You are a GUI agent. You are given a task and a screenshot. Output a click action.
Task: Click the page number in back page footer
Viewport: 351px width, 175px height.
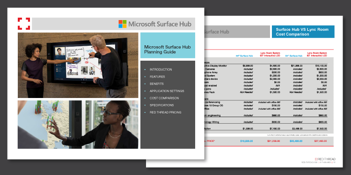(335, 162)
